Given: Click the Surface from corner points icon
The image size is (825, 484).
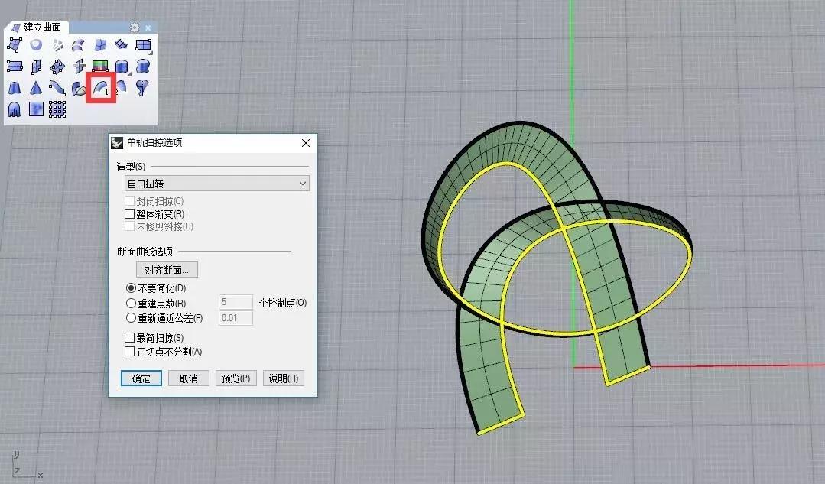Looking at the screenshot, I should (x=15, y=46).
